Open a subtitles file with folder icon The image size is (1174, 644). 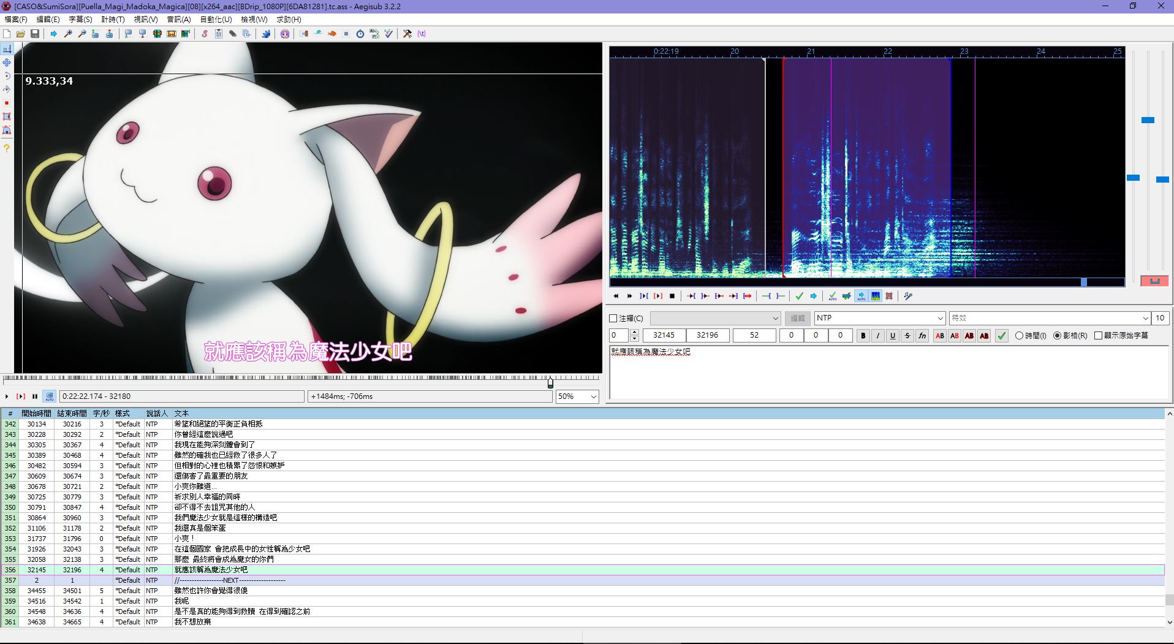click(x=20, y=34)
